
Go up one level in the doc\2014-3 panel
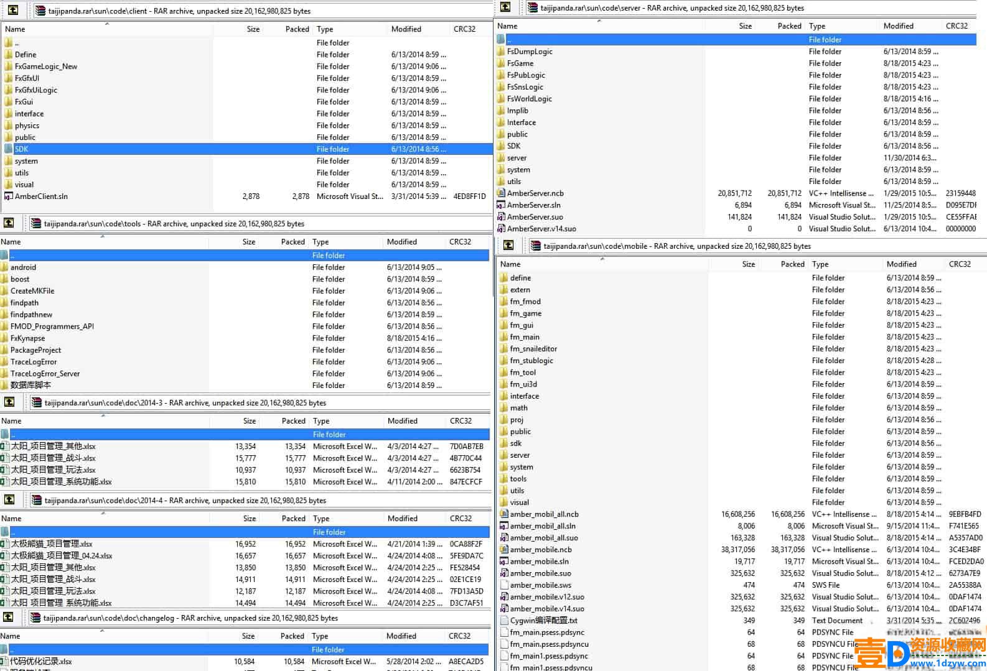pos(9,402)
